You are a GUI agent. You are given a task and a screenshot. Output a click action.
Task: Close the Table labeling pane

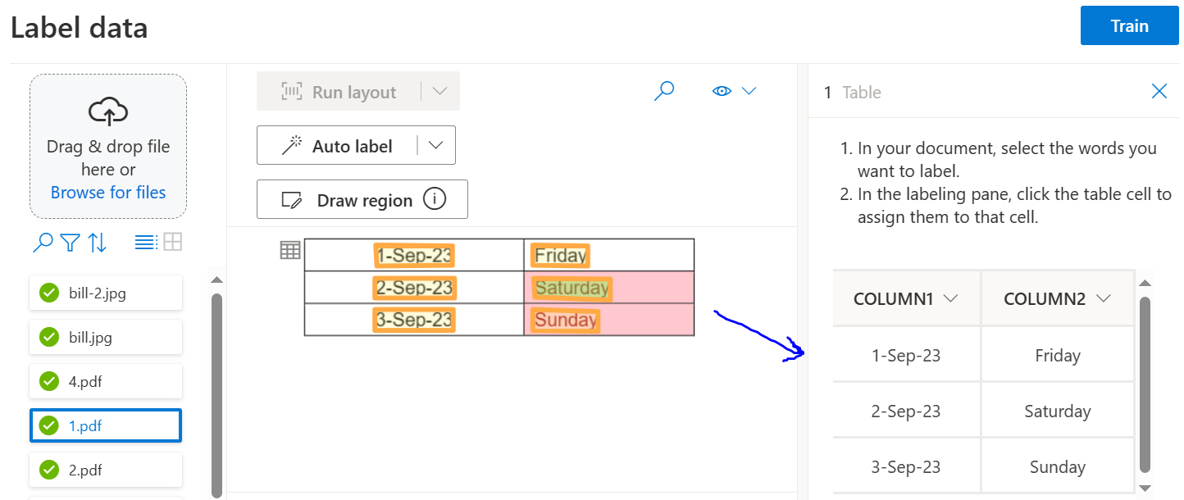[x=1159, y=91]
